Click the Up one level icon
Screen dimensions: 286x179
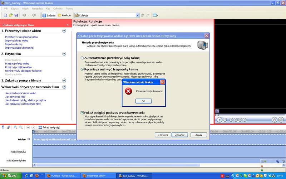tap(143, 15)
